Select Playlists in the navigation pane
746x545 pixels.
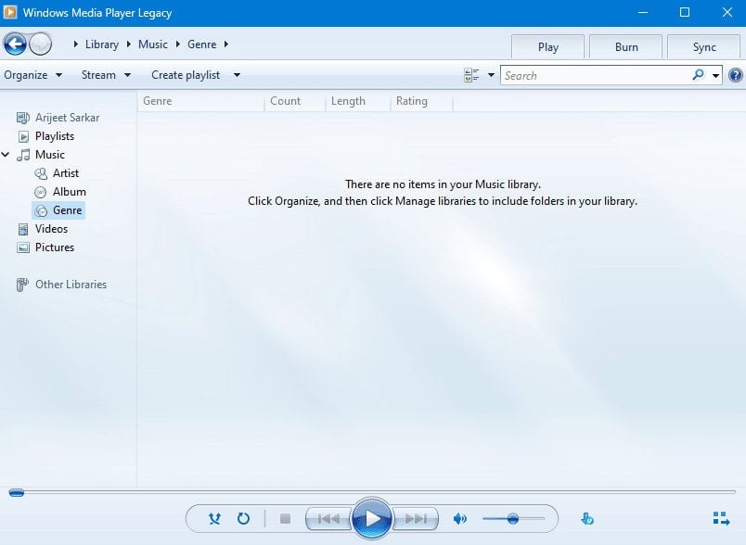55,136
